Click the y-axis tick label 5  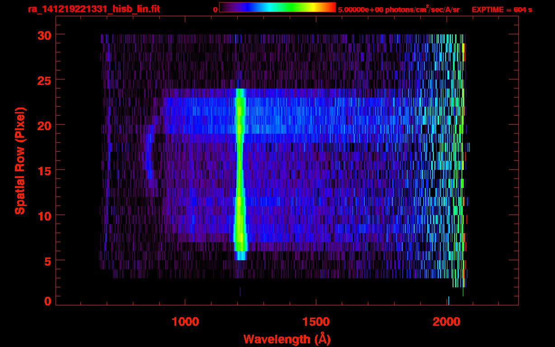coord(48,261)
